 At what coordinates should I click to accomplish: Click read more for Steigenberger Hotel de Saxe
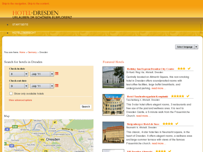click(x=159, y=143)
